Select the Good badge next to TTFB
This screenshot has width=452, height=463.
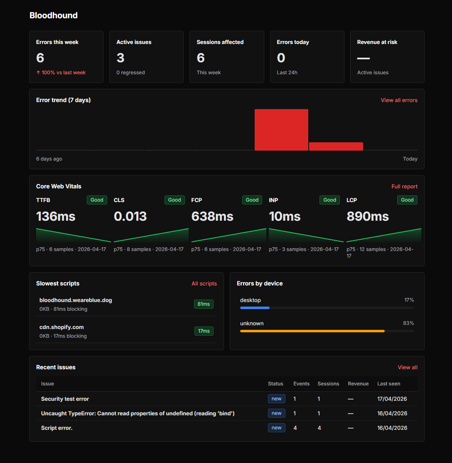pos(97,200)
